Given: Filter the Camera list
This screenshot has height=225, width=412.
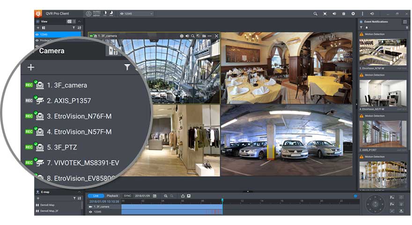Looking at the screenshot, I should pos(127,67).
